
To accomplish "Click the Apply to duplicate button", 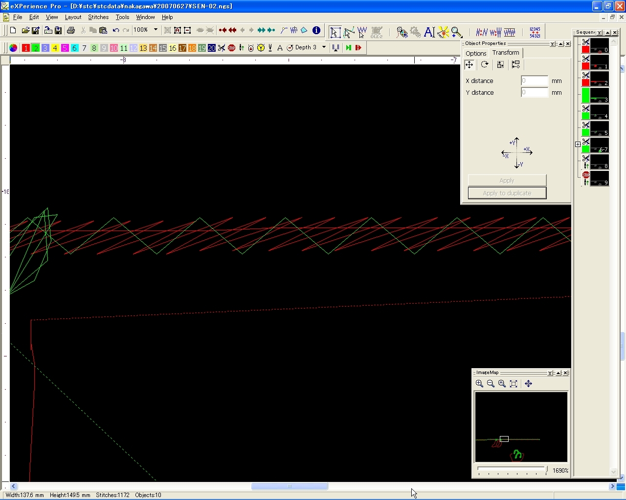I will pyautogui.click(x=507, y=193).
